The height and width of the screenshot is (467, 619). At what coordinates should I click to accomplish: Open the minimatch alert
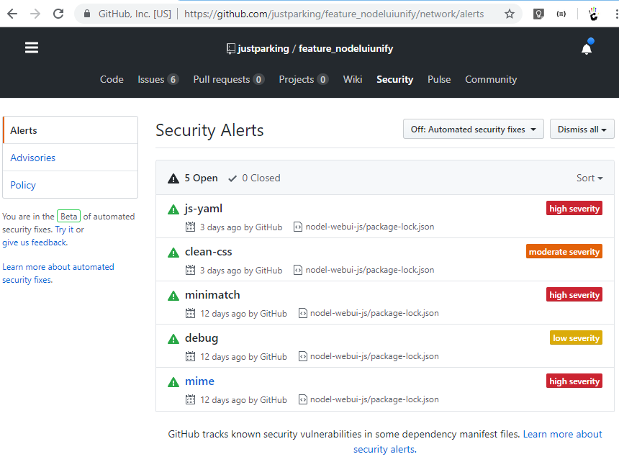click(x=212, y=294)
